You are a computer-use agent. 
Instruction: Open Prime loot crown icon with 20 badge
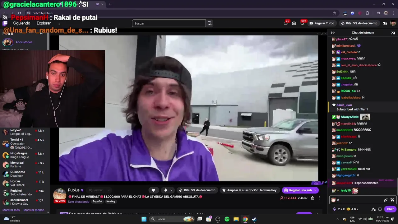285,23
